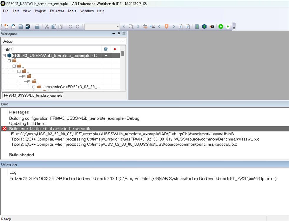Viewport: 289px width, 221px height.
Task: Close the Workspace panel
Action: [x=124, y=34]
